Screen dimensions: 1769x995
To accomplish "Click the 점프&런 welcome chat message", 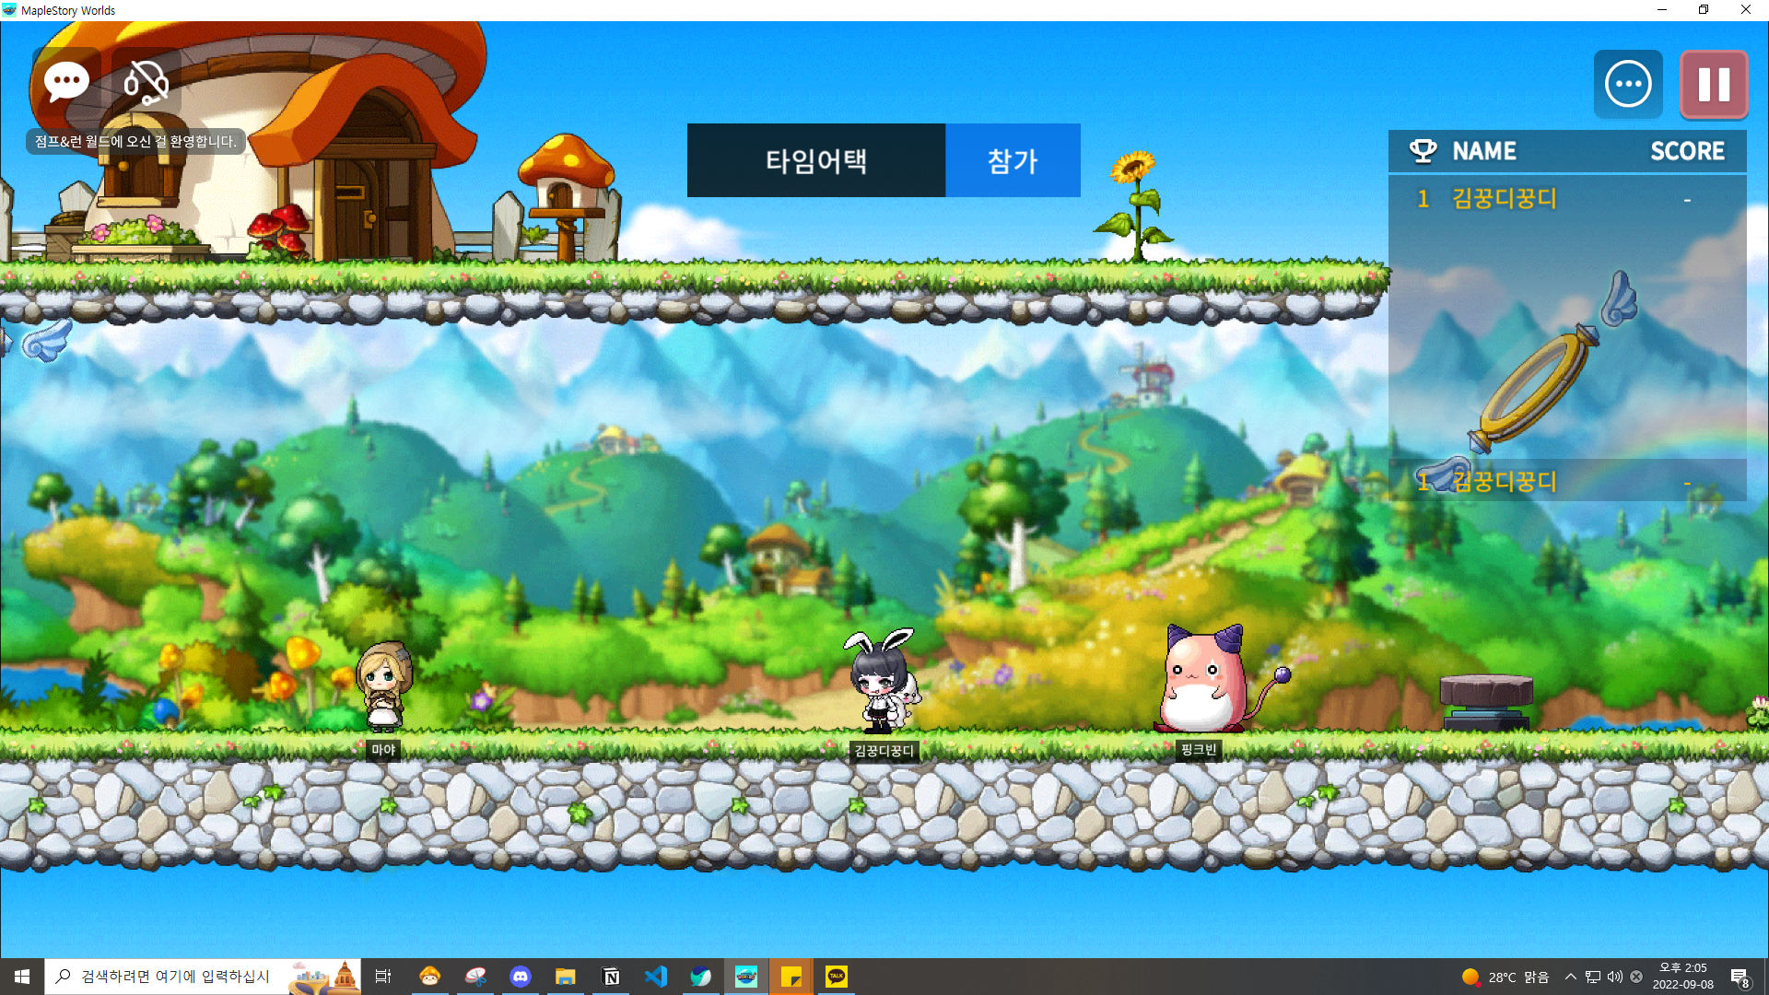I will coord(135,141).
